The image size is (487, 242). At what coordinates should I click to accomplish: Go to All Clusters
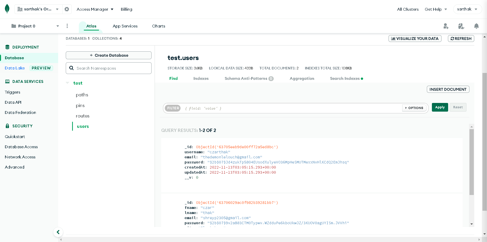408,9
